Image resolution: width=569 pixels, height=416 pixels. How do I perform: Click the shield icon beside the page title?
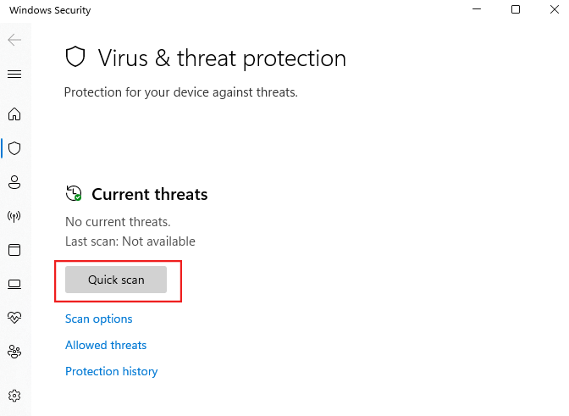tap(76, 58)
